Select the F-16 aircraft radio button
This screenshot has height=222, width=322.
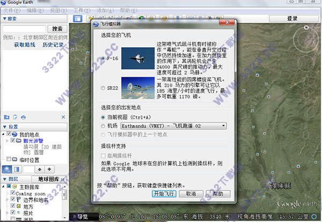pyautogui.click(x=103, y=58)
